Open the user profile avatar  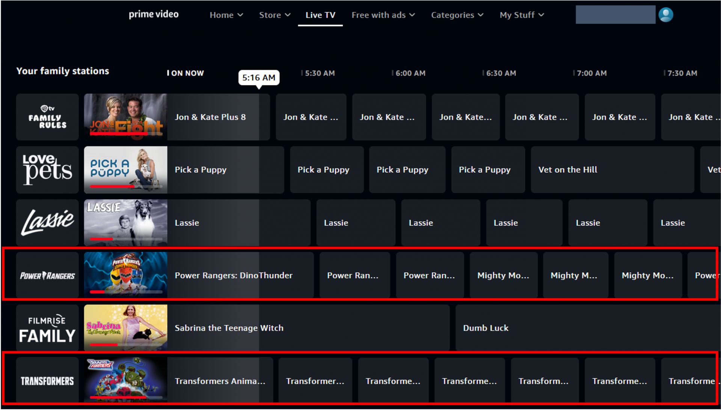665,15
